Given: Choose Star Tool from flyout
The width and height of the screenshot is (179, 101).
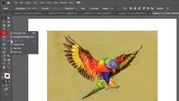Looking at the screenshot, I should click(x=23, y=48).
